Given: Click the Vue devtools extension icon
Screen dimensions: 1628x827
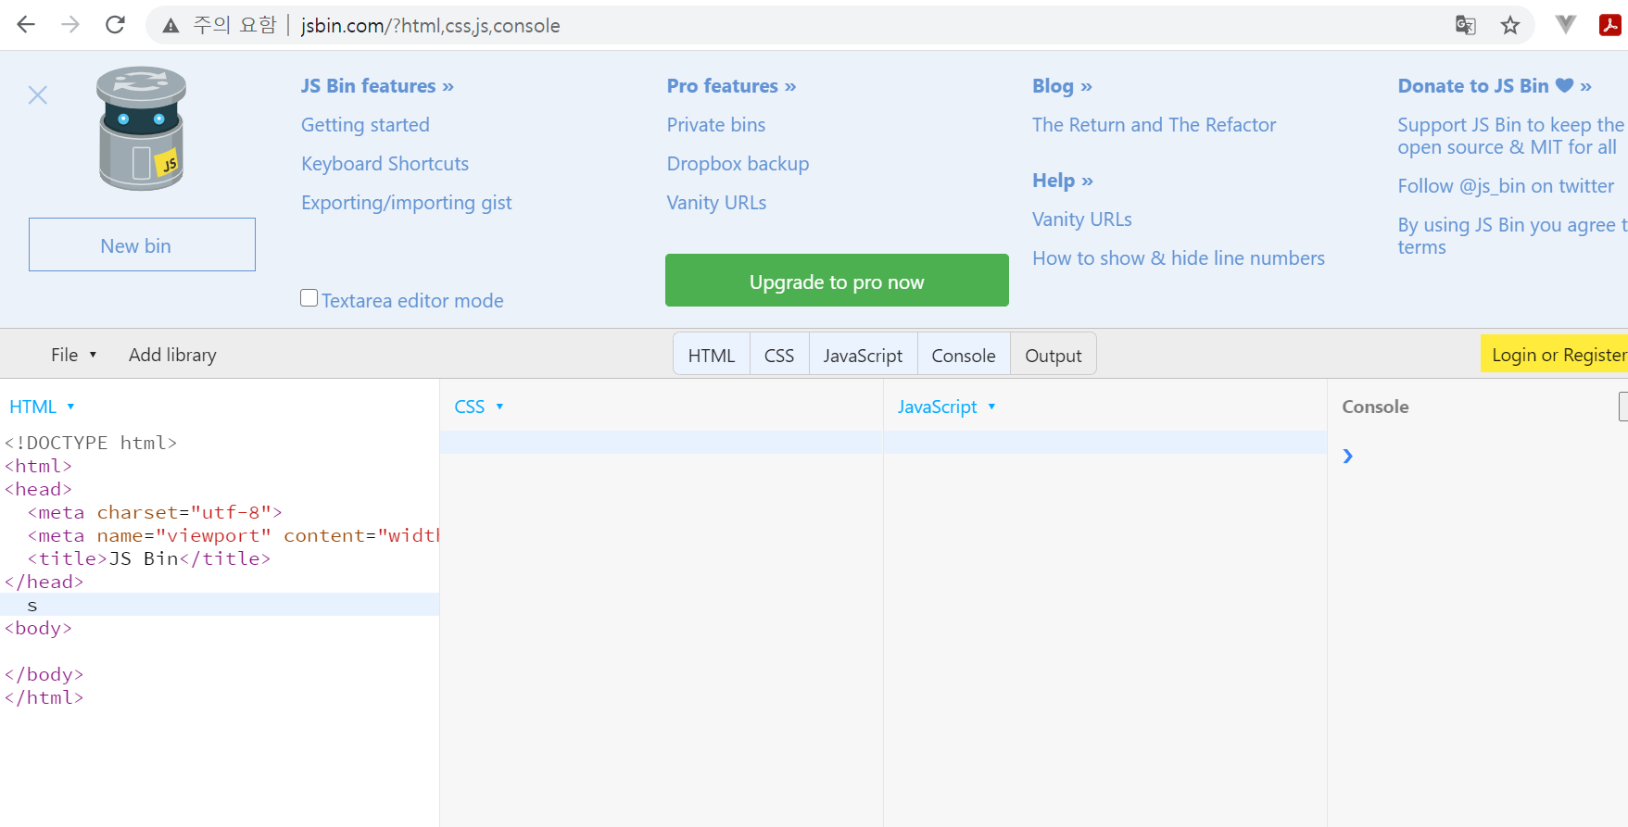Looking at the screenshot, I should pos(1566,25).
